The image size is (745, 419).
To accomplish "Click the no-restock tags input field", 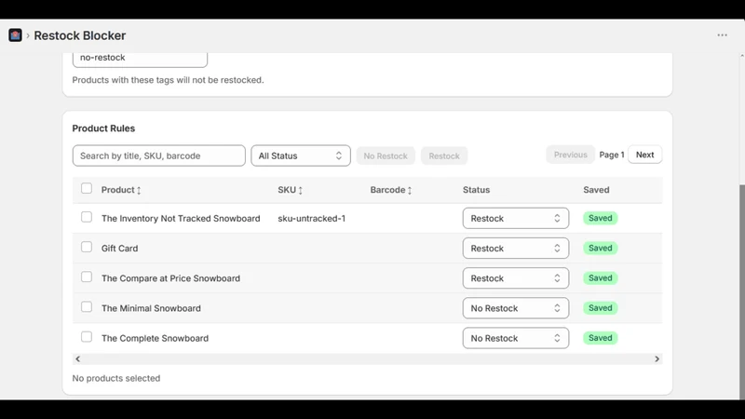I will tap(141, 59).
